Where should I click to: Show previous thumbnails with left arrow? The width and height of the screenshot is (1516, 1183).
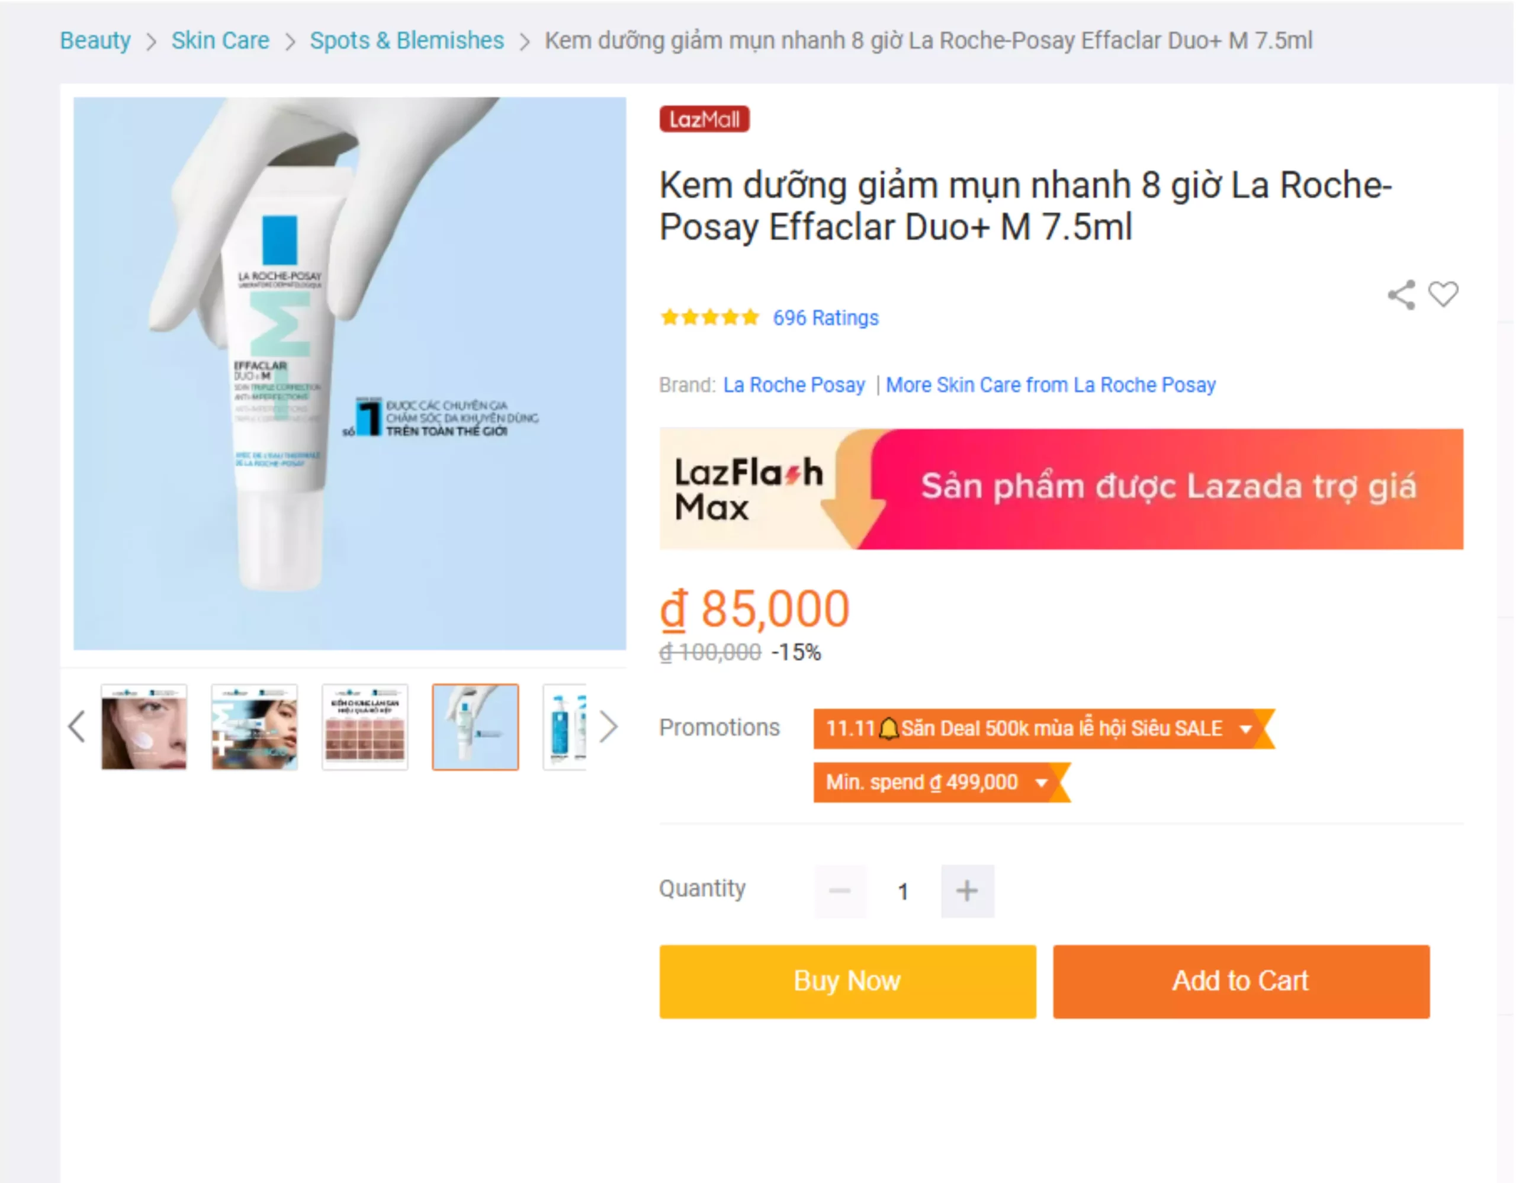[x=76, y=726]
